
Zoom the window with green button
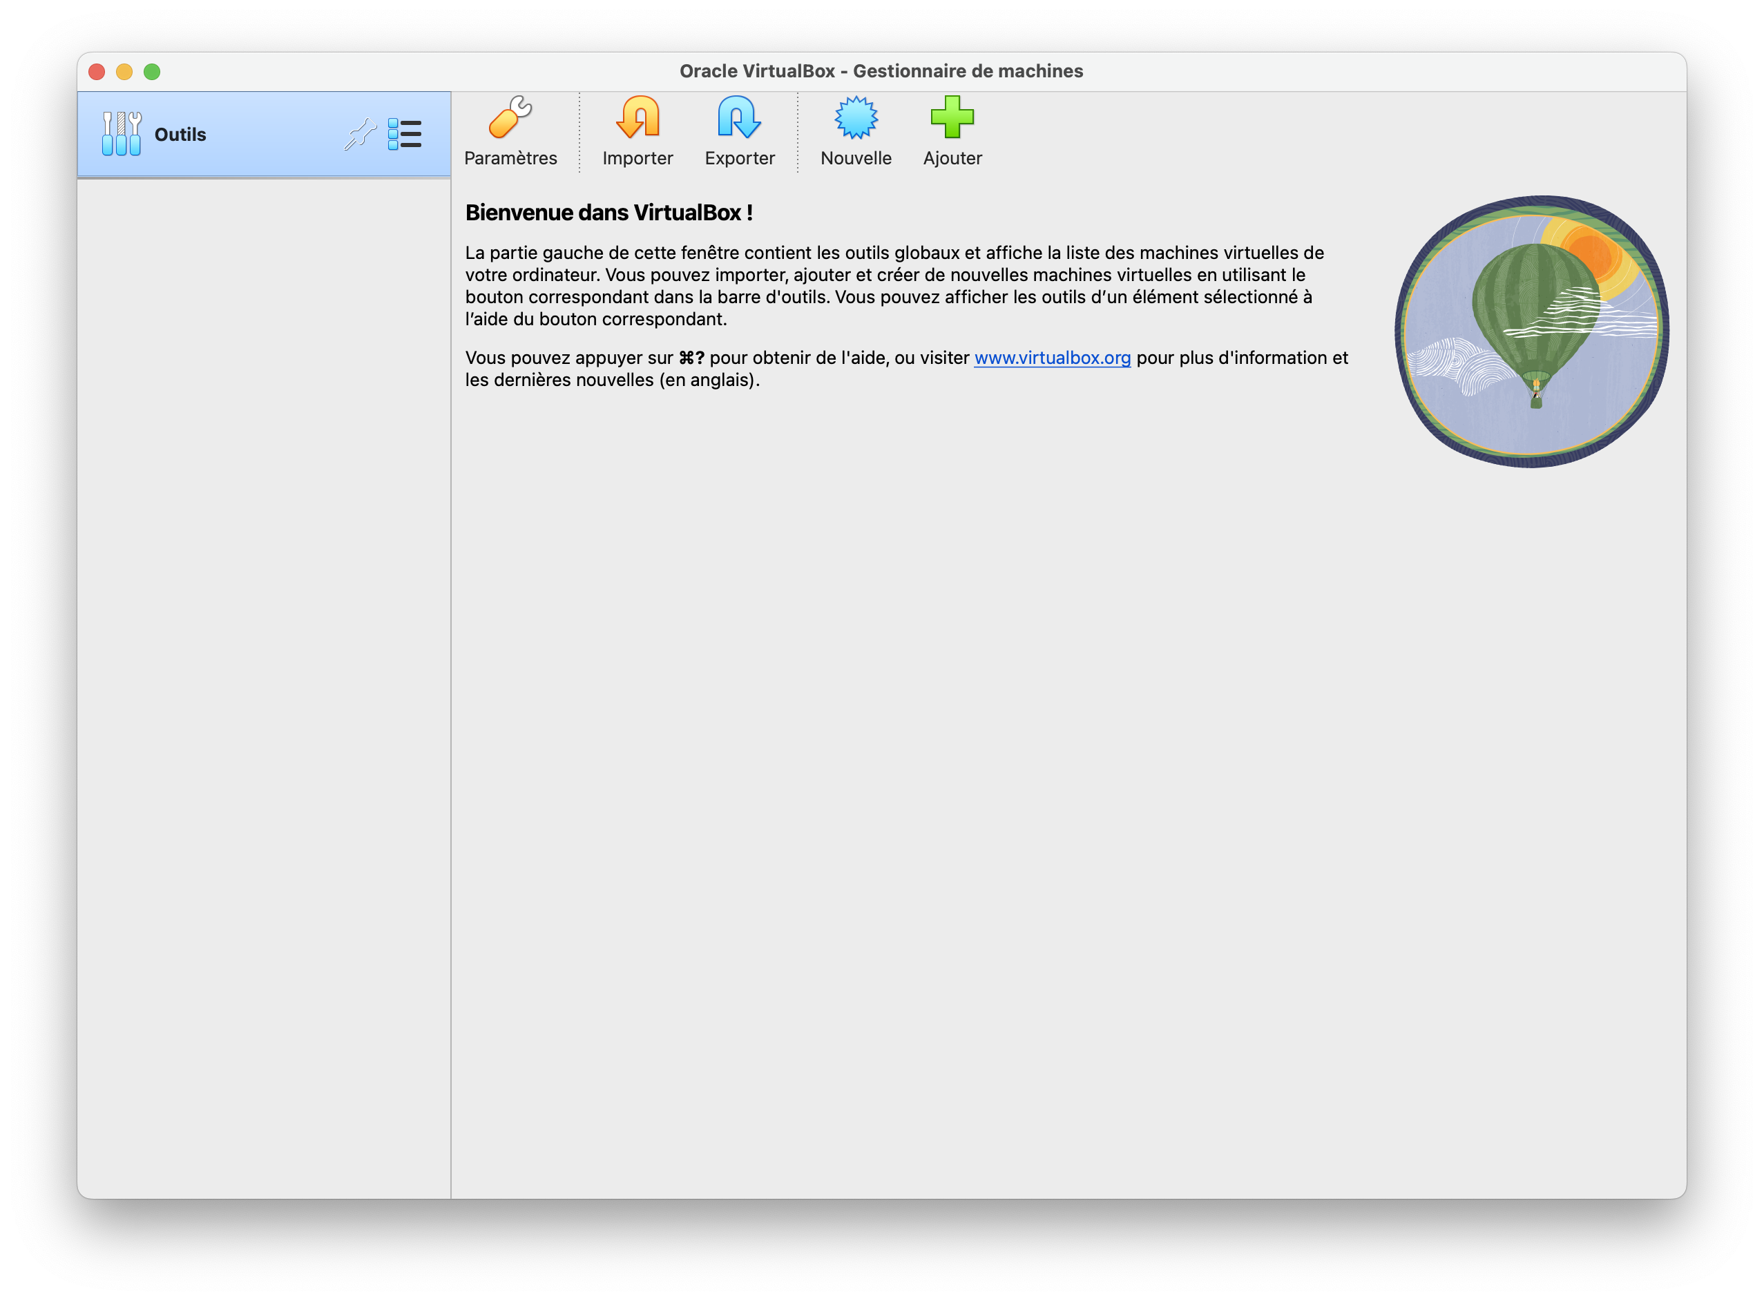[152, 72]
